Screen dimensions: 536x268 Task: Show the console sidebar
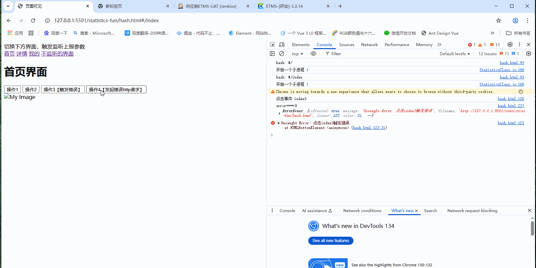coord(272,54)
